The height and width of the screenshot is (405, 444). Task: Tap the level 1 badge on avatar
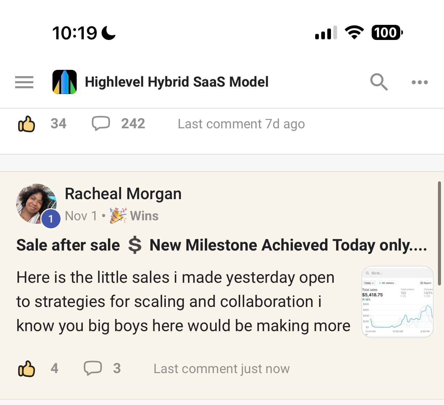pyautogui.click(x=51, y=219)
